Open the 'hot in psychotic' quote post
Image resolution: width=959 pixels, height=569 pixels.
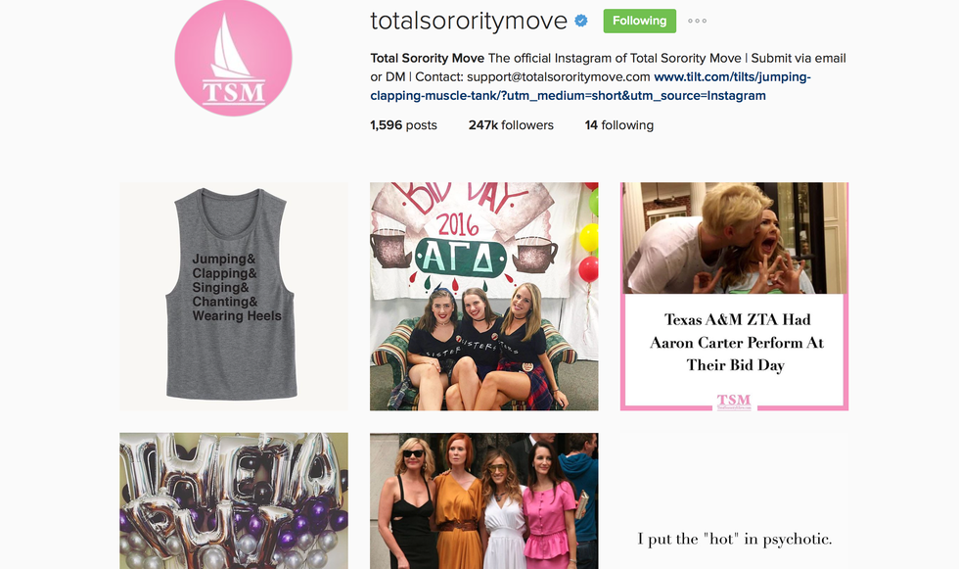[734, 501]
